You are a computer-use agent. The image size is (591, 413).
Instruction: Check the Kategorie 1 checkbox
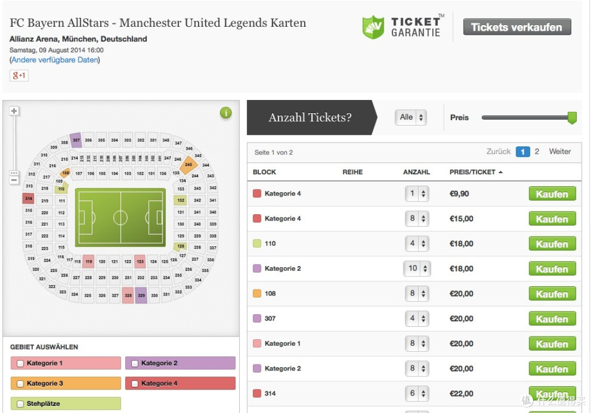[x=20, y=363]
